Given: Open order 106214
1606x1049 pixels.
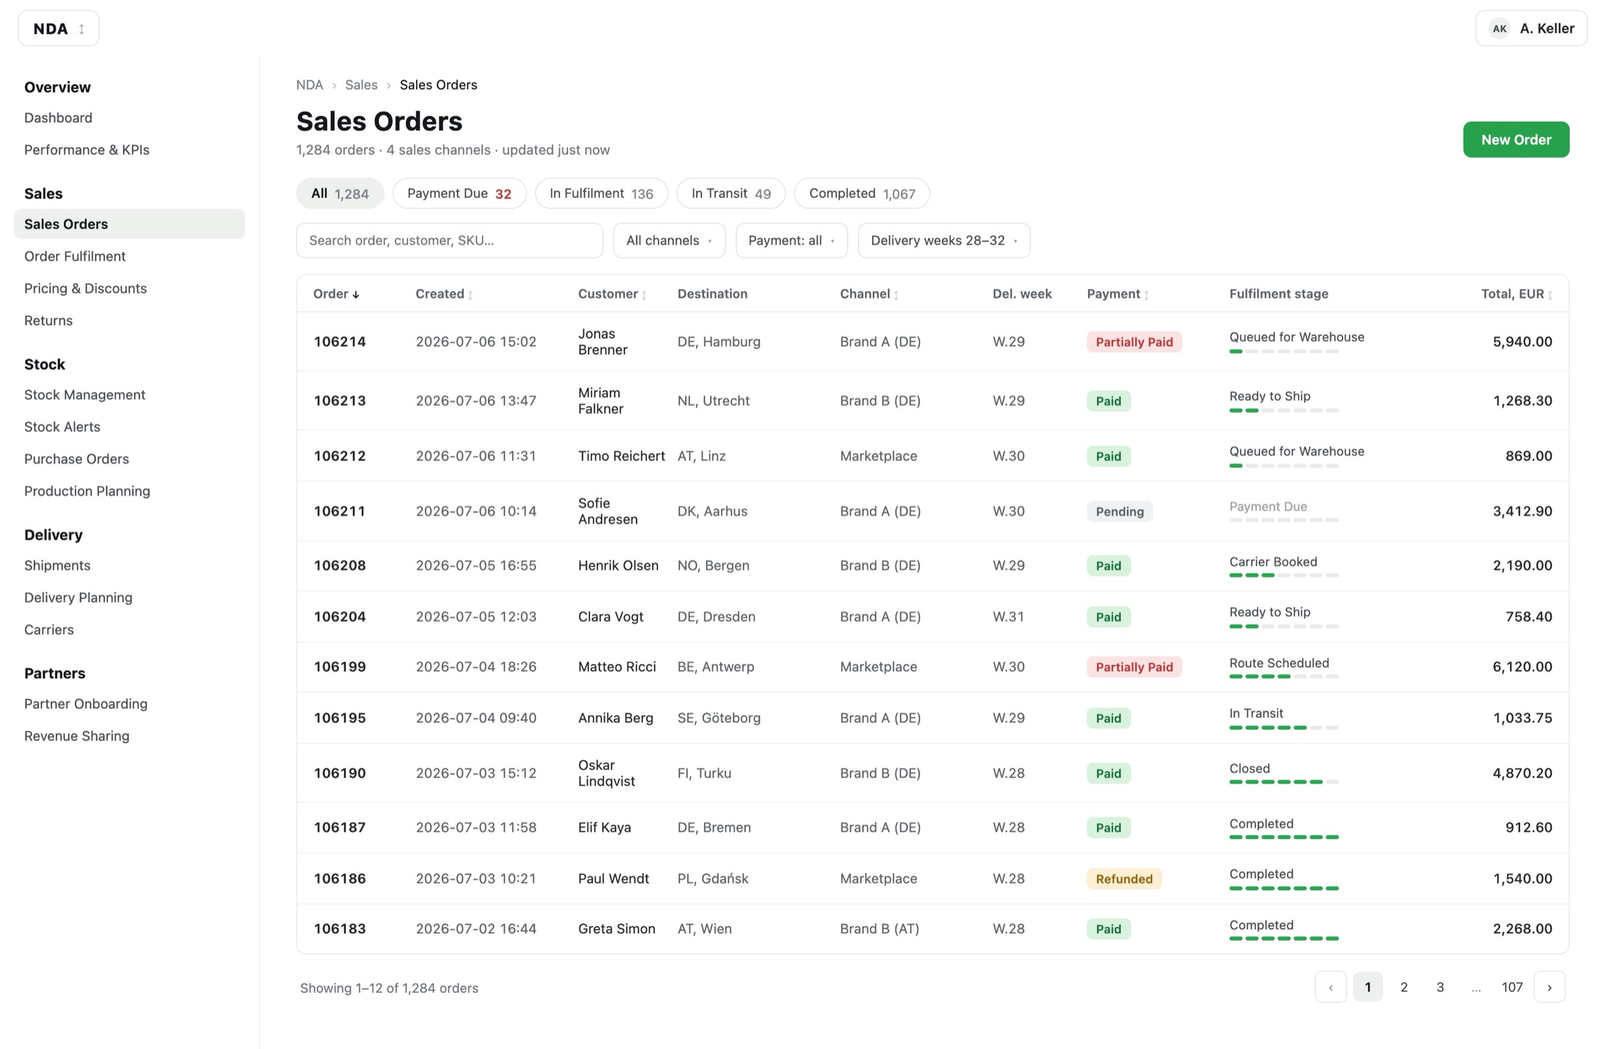Looking at the screenshot, I should point(339,341).
